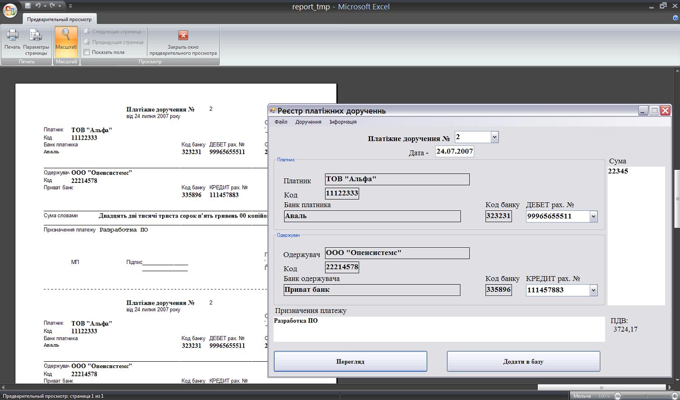Screen dimensions: 680x400
Task: Expand the Платіжне доручення № dropdown
Action: 494,137
